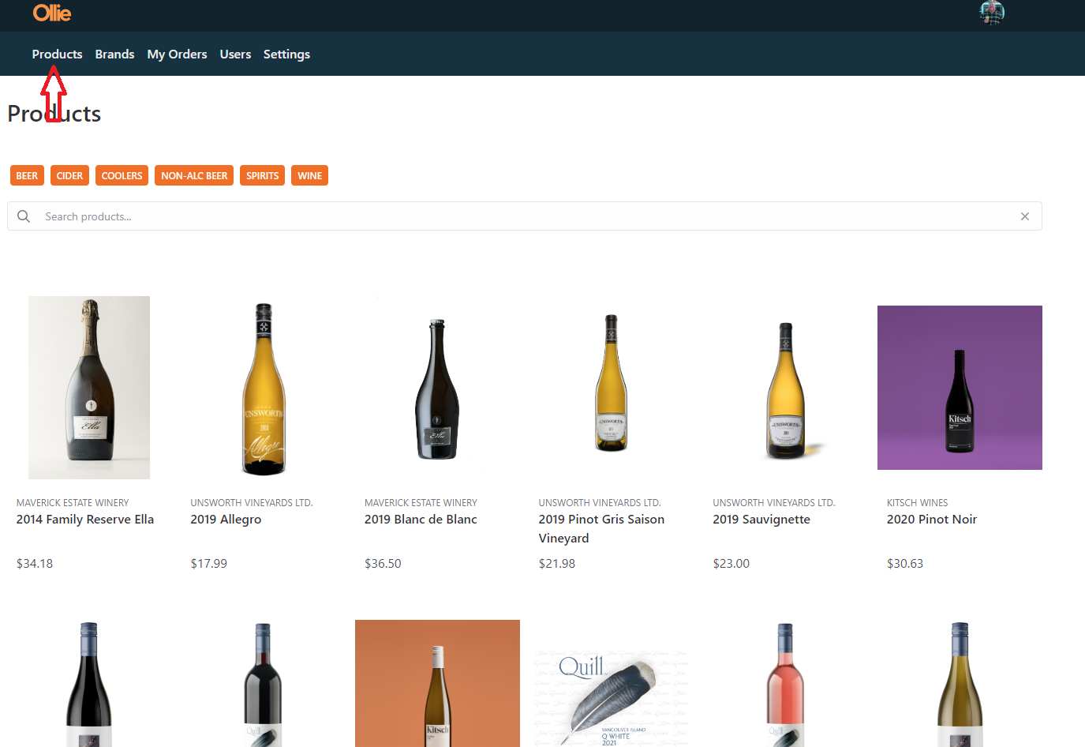Screen dimensions: 1085x747
Task: Filter by SPIRITS category
Action: [x=262, y=175]
